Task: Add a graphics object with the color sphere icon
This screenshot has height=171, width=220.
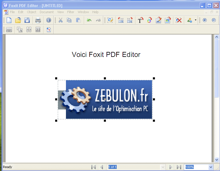Action: [x=150, y=20]
